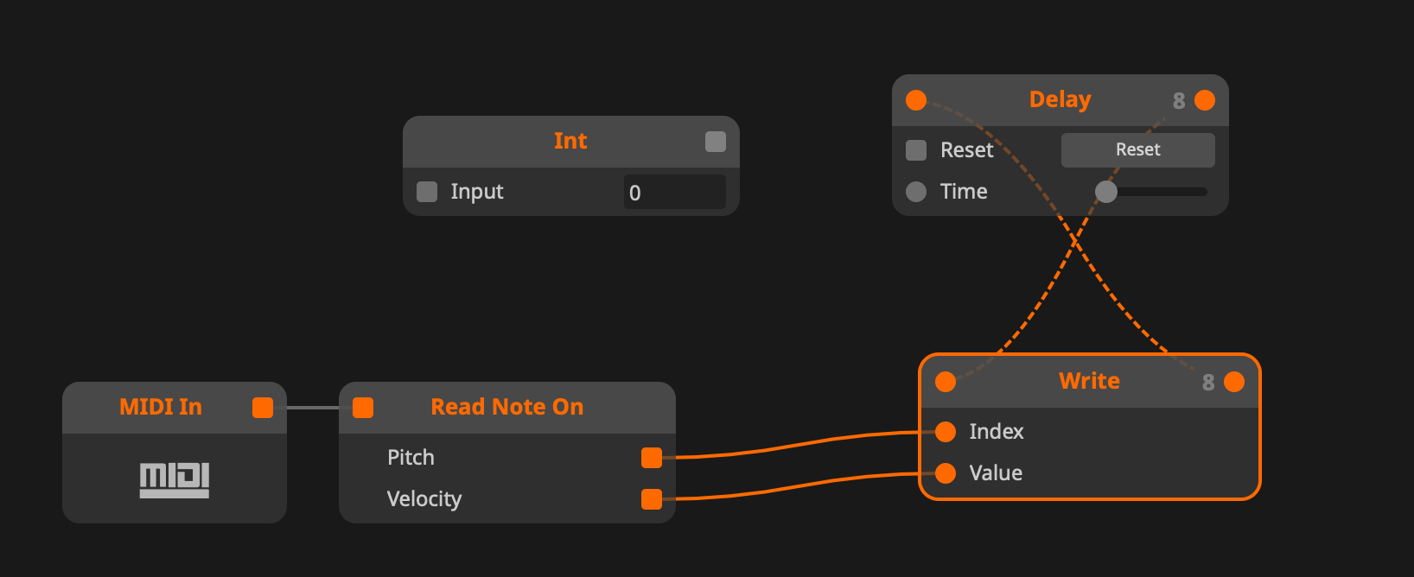Viewport: 1414px width, 577px height.
Task: Click the Int node's output port
Action: click(716, 142)
